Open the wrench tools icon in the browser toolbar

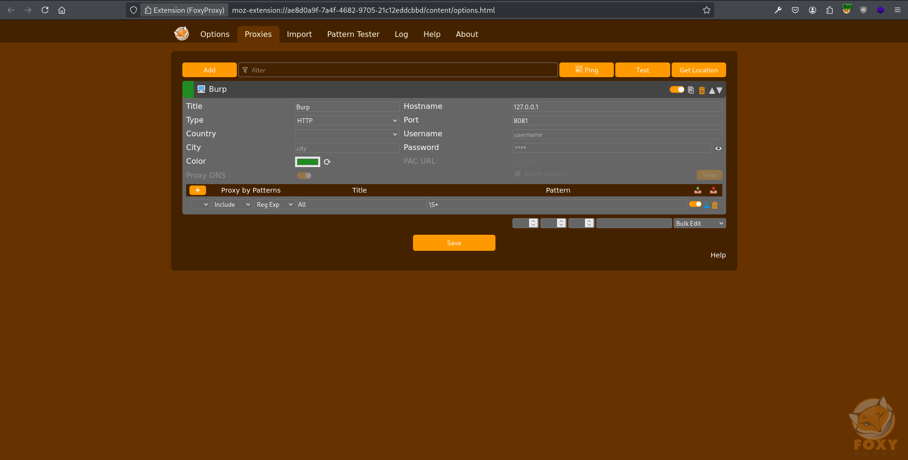[778, 10]
